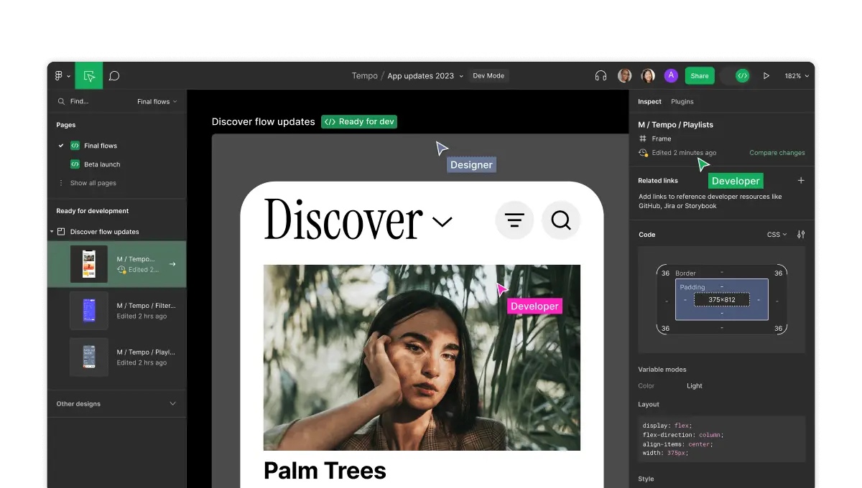Click the 'Discover flow updates' section title on canvas
Viewport: 862px width, 488px height.
264,122
